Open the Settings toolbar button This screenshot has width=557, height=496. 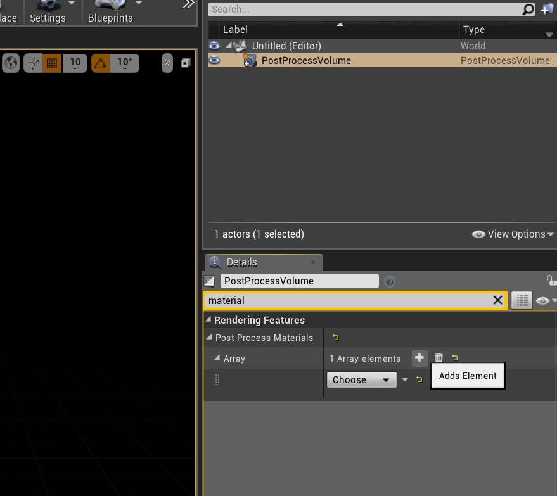click(x=48, y=13)
